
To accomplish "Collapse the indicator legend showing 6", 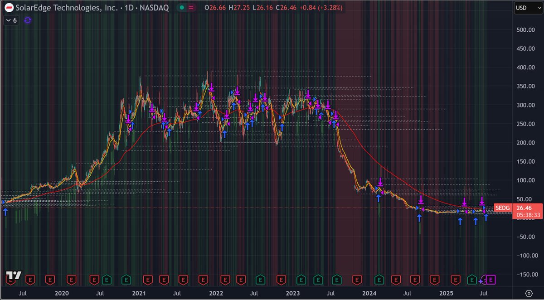I will [11, 20].
